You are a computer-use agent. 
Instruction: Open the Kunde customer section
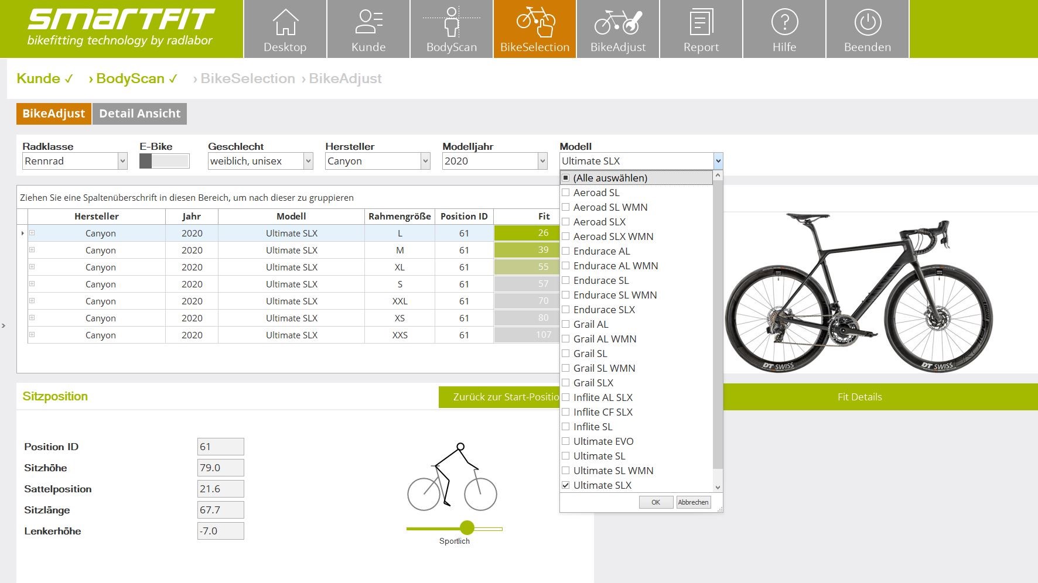point(368,29)
